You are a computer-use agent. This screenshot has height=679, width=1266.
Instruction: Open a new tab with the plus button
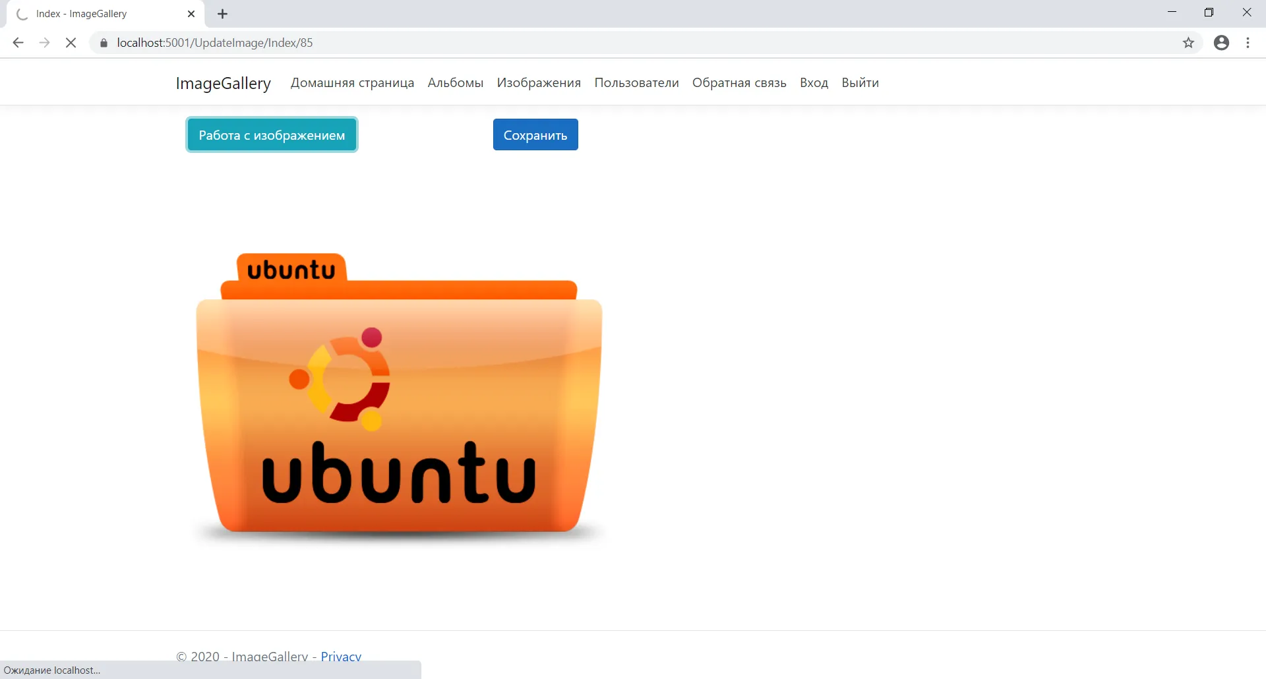[223, 14]
